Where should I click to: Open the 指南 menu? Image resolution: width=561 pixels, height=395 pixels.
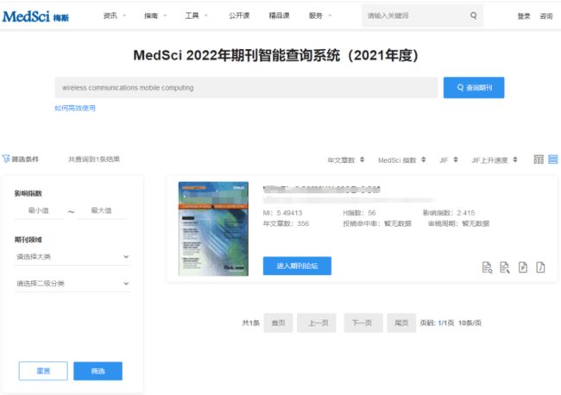(155, 16)
